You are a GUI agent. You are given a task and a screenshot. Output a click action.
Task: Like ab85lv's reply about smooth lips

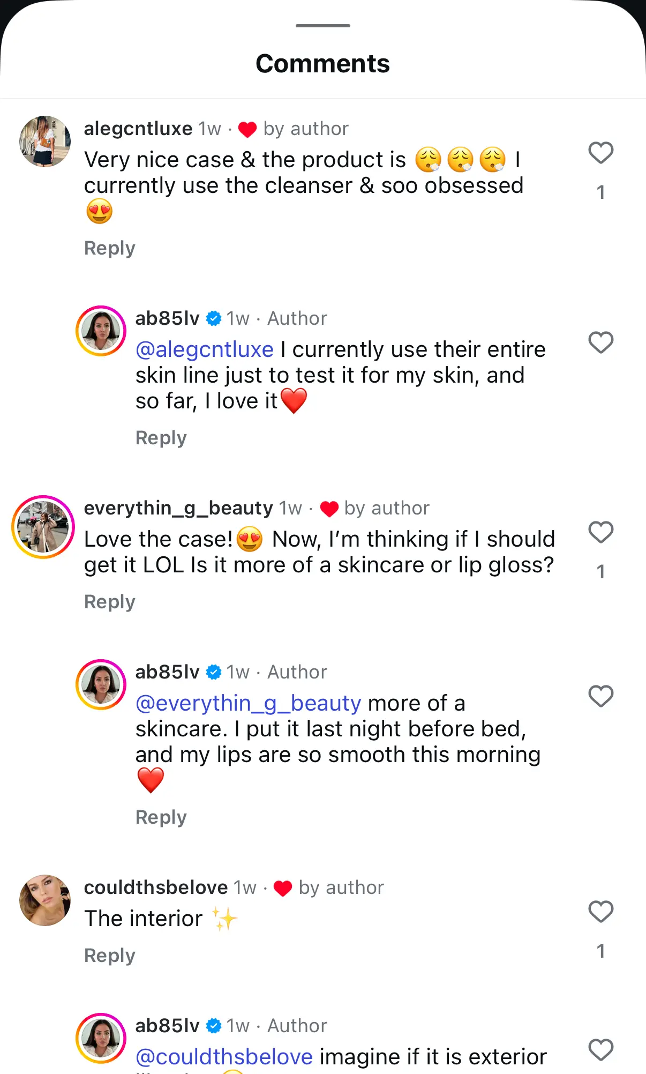point(600,696)
